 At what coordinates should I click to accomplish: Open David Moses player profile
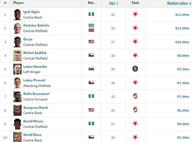coord(33,121)
